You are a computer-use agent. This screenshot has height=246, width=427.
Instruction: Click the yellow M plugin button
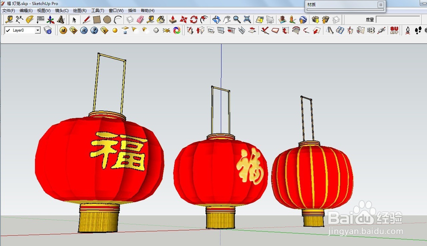(63, 30)
